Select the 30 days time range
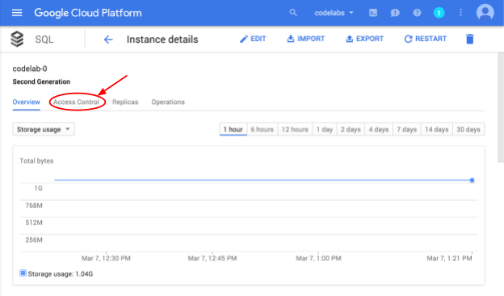This screenshot has width=504, height=296. (x=468, y=129)
